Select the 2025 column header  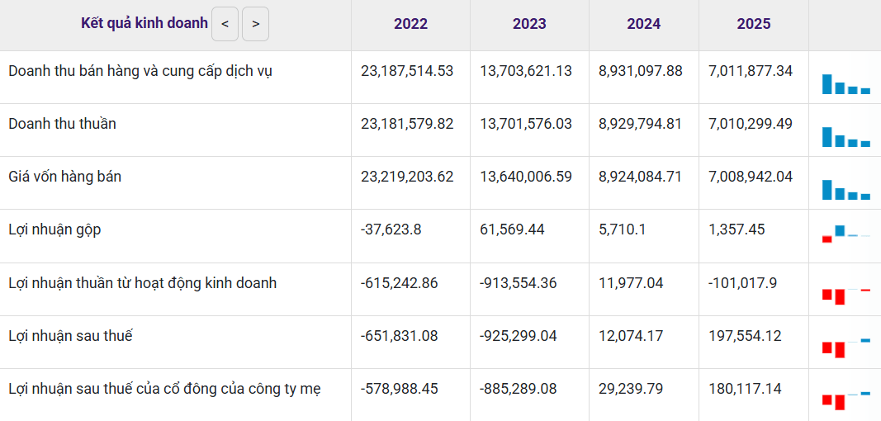coord(754,24)
